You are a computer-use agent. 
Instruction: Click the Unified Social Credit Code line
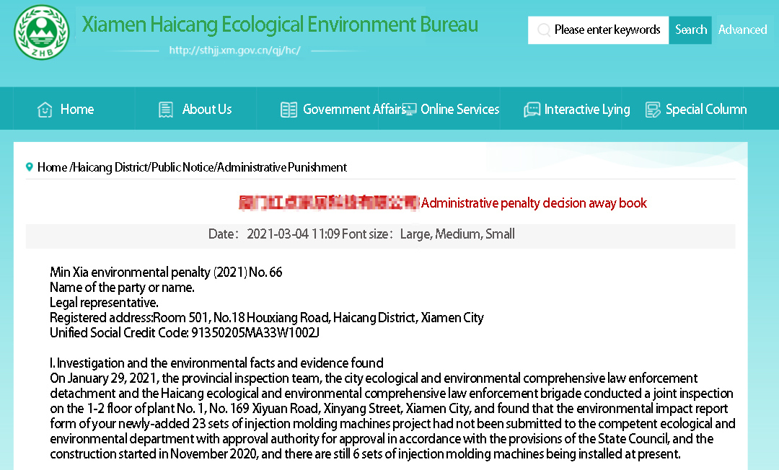185,332
